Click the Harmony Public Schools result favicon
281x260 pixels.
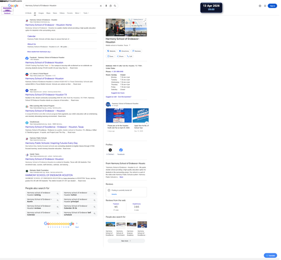tap(27, 139)
